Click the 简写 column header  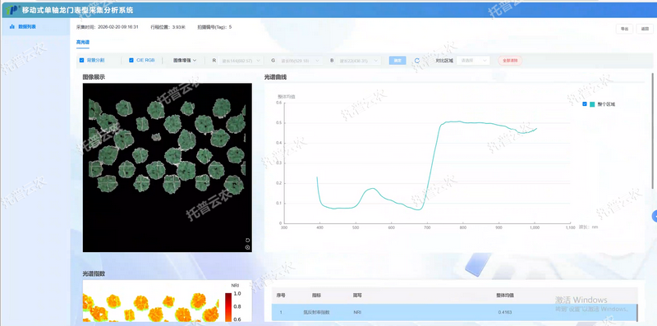(x=356, y=296)
